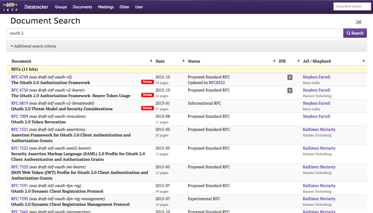Click the Document search field in navbar
Image resolution: width=373 pixels, height=213 pixels.
pyautogui.click(x=352, y=6)
